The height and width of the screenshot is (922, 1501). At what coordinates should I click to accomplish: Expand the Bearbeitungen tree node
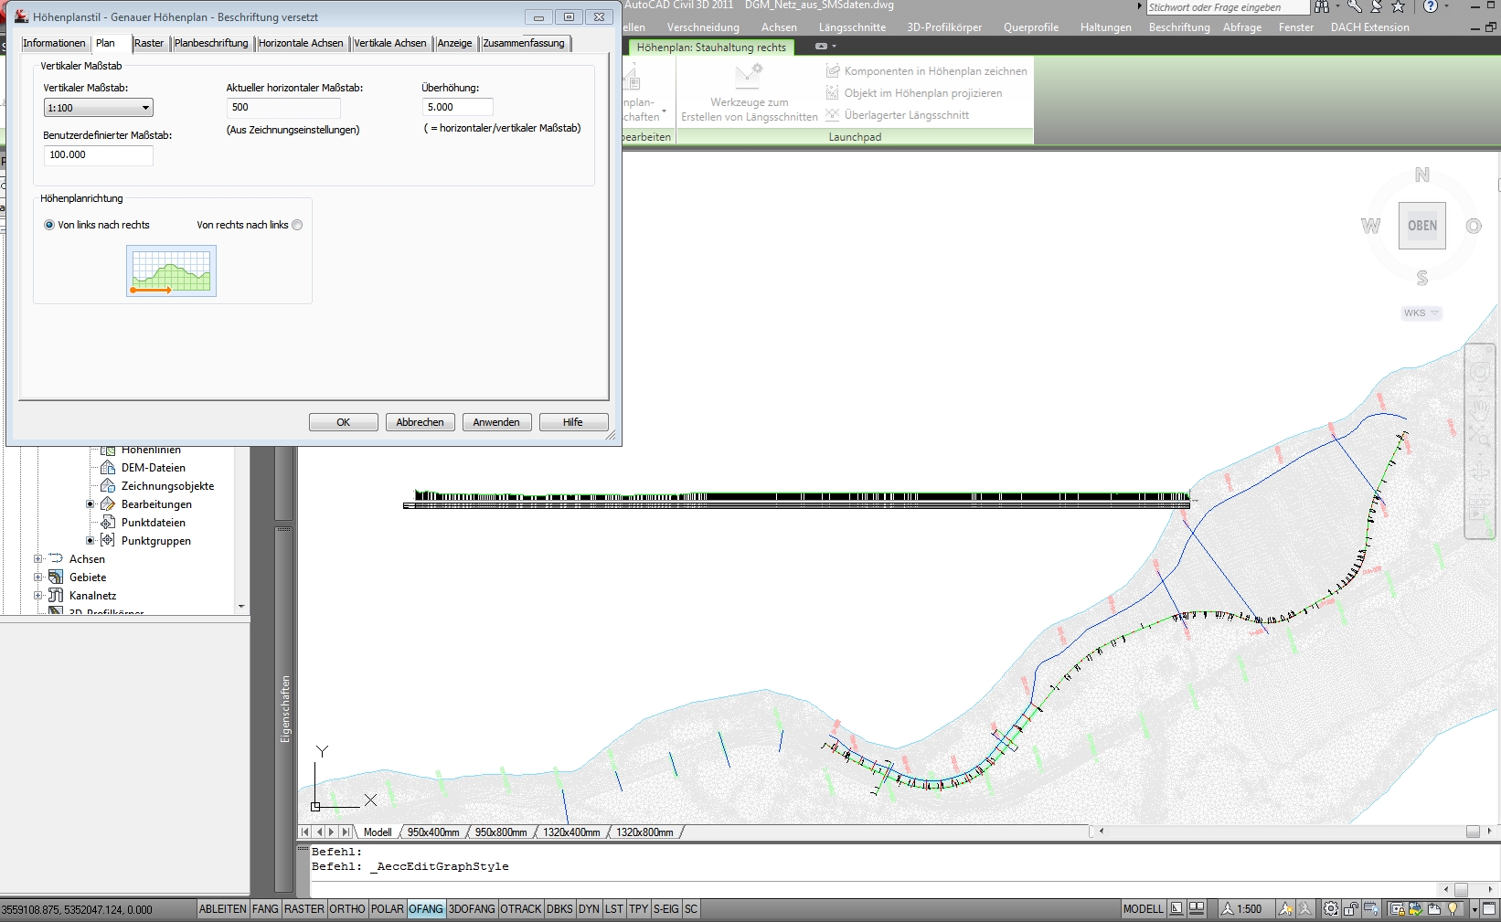coord(90,503)
